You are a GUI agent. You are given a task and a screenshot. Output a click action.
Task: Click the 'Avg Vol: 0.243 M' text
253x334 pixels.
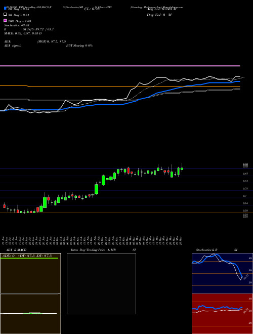click(x=161, y=9)
